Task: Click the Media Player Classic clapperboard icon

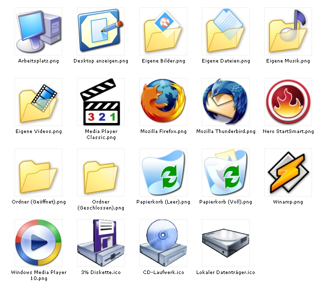Action: (x=101, y=102)
